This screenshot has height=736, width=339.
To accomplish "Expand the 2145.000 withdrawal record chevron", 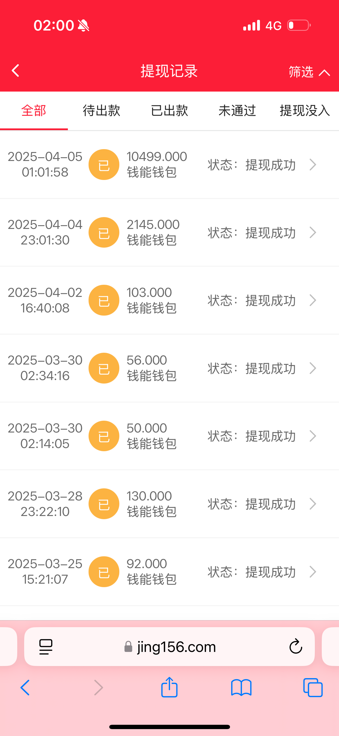I will (313, 233).
